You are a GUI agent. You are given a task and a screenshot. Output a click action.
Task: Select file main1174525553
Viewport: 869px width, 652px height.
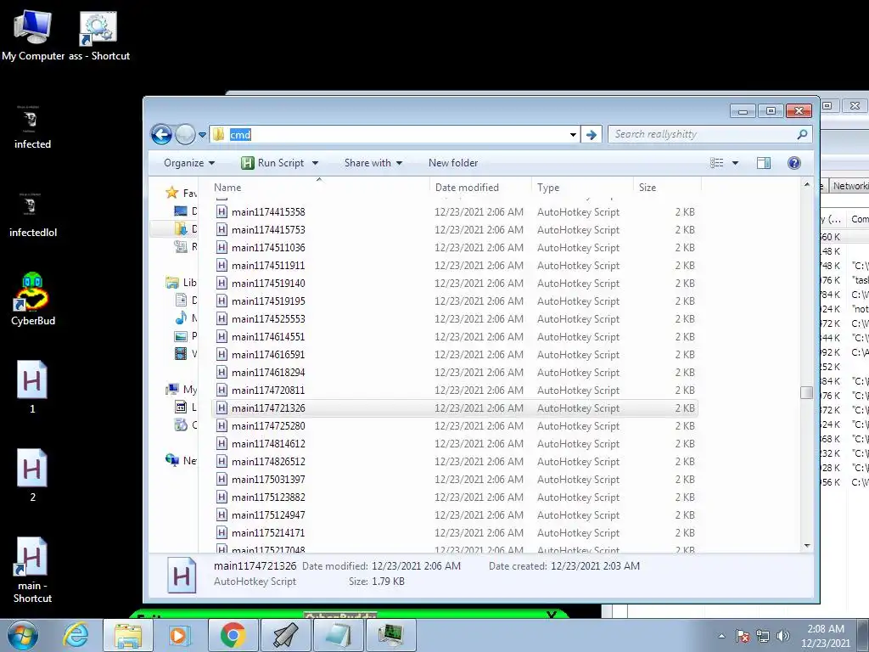tap(455, 319)
